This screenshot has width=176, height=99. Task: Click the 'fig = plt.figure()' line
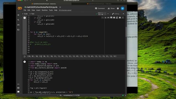(x=38, y=88)
